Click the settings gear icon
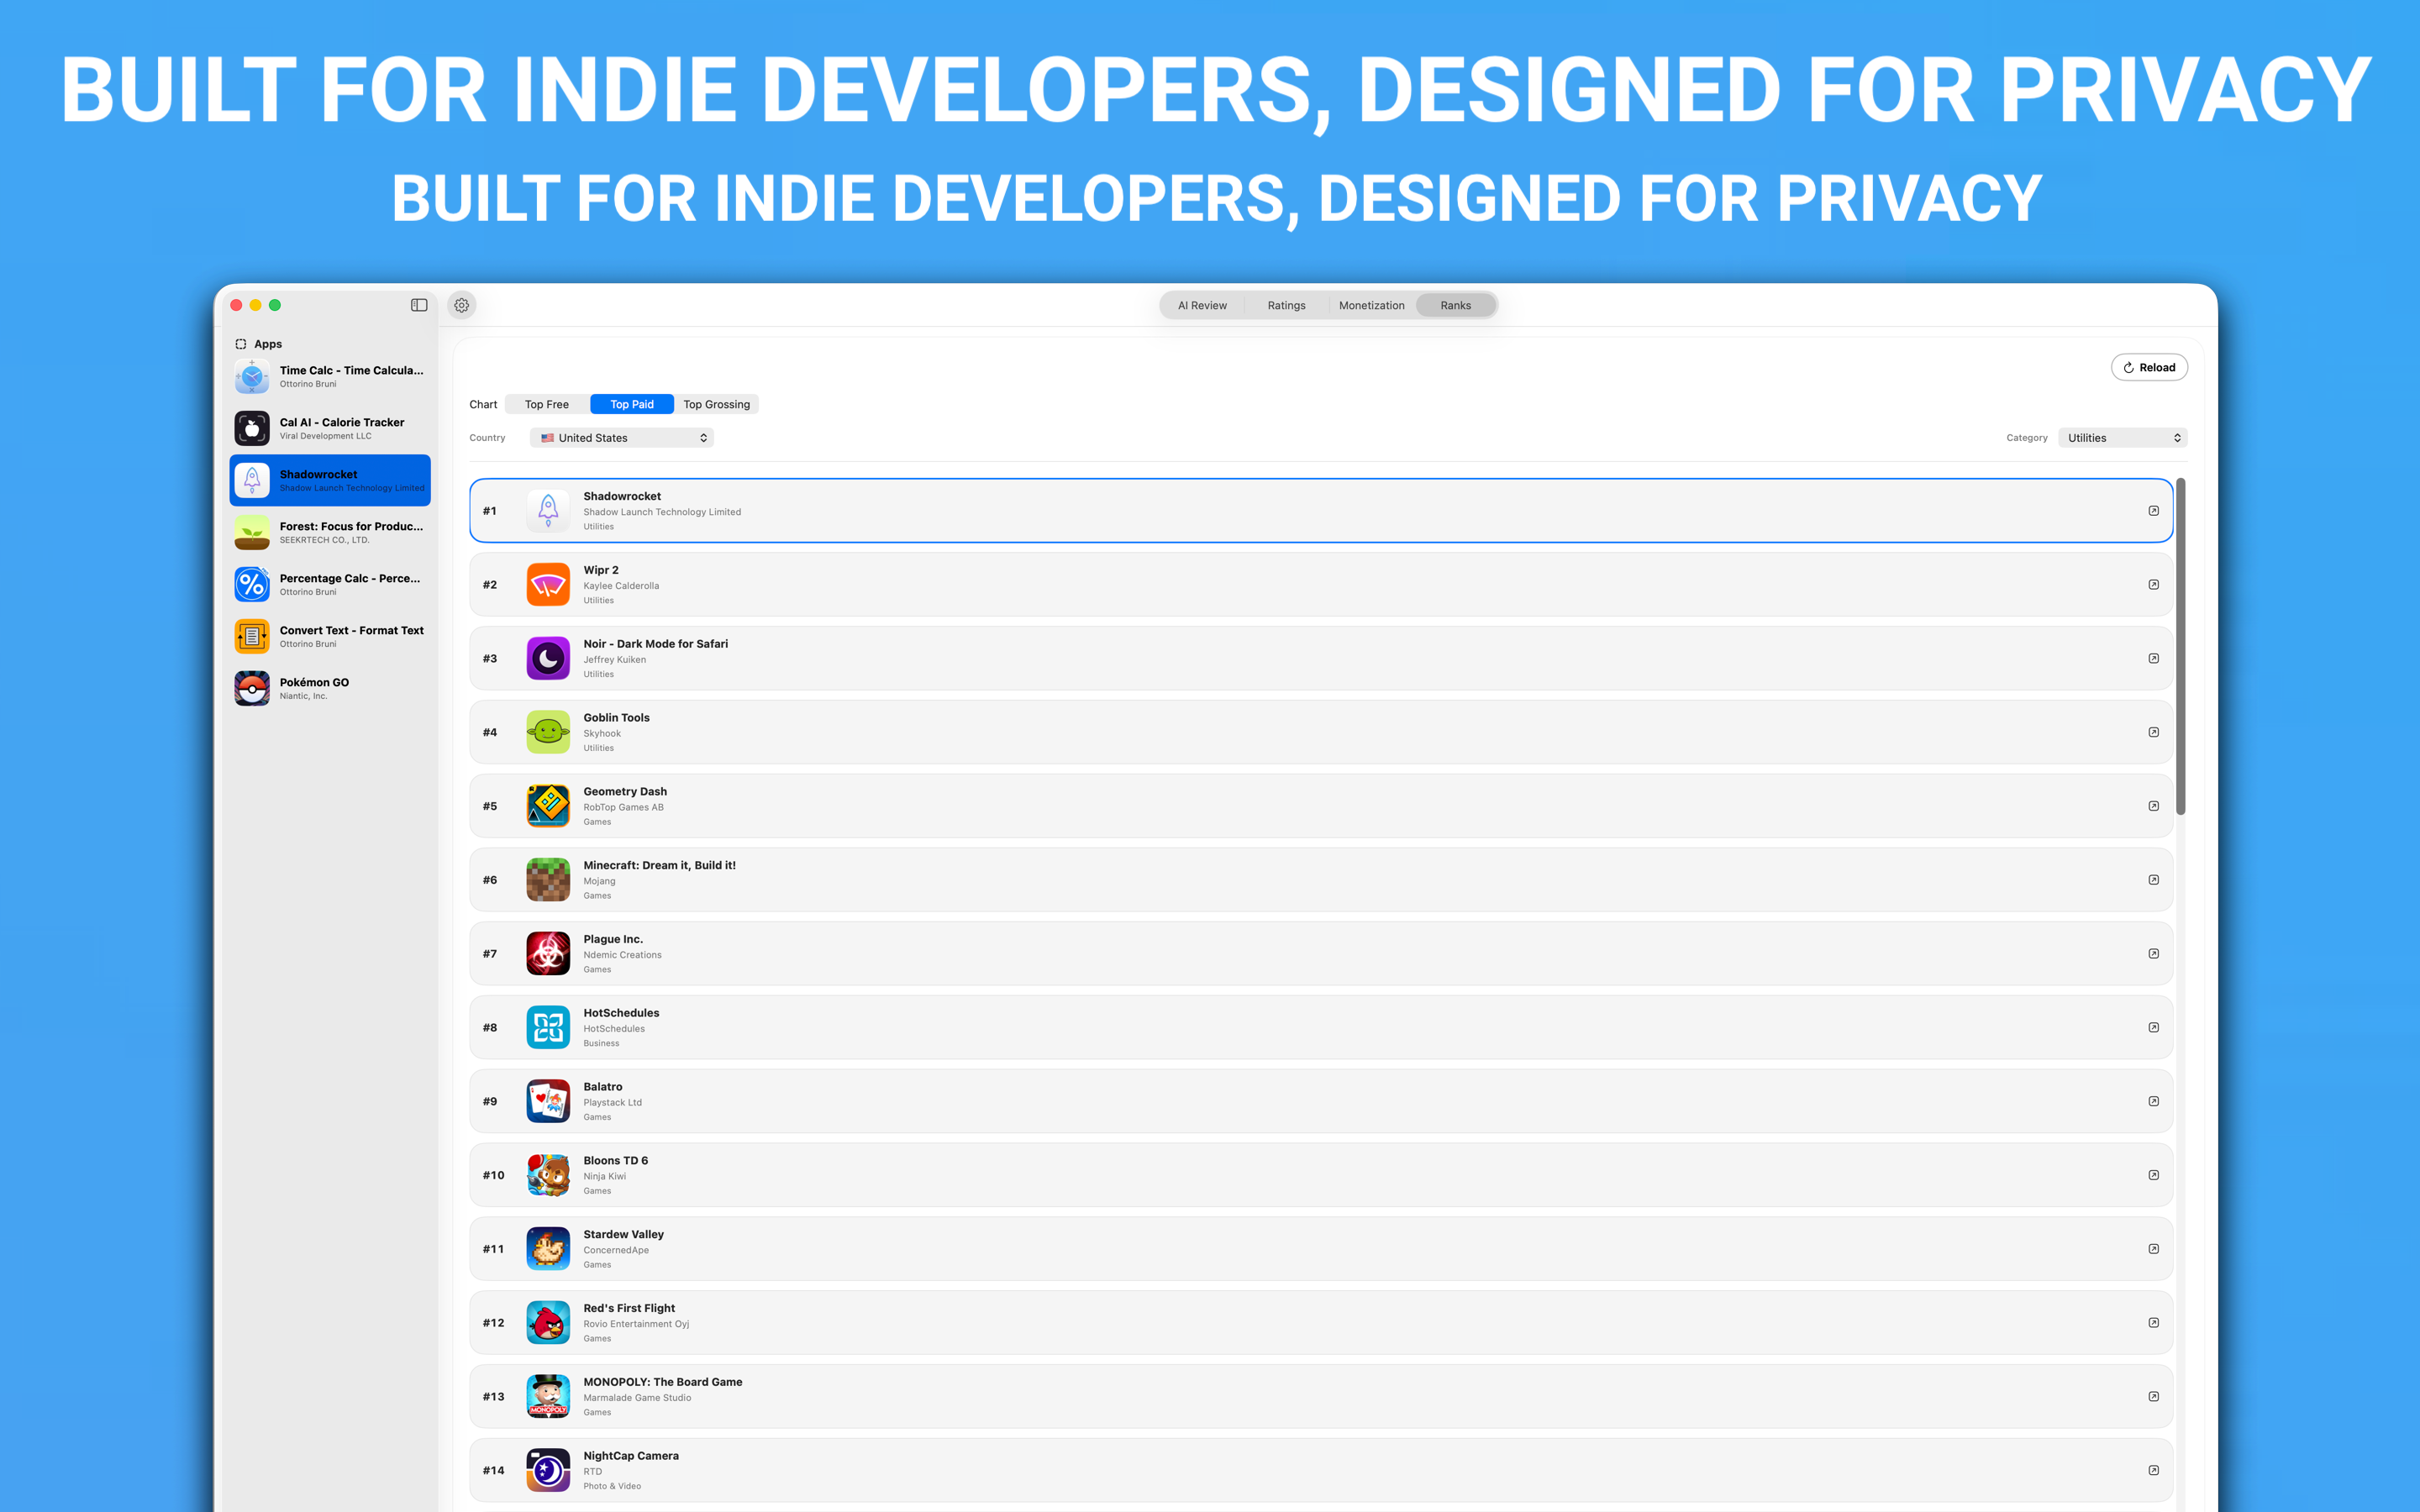The image size is (2420, 1512). tap(461, 305)
